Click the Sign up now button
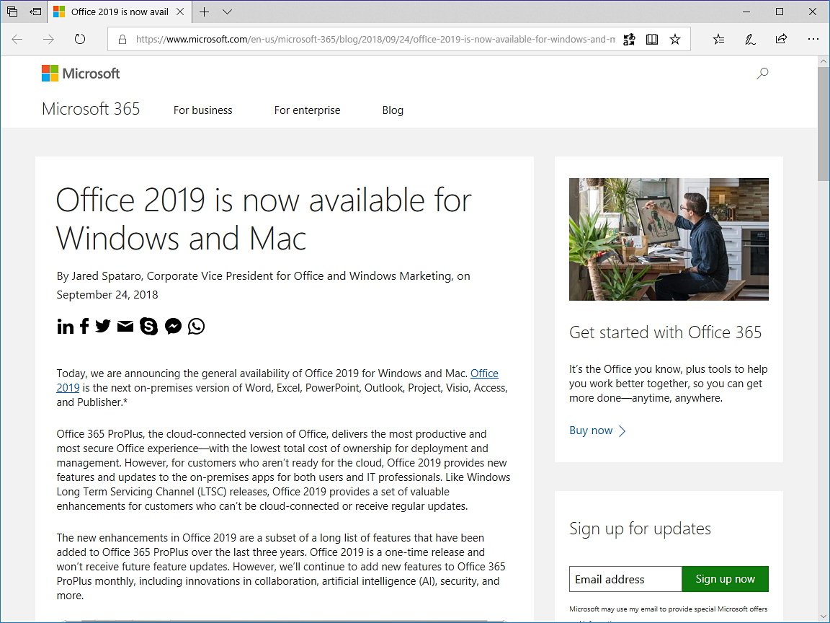830x623 pixels. [726, 579]
